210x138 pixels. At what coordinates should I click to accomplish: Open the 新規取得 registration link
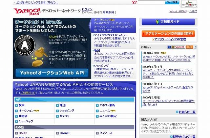pos(108,12)
